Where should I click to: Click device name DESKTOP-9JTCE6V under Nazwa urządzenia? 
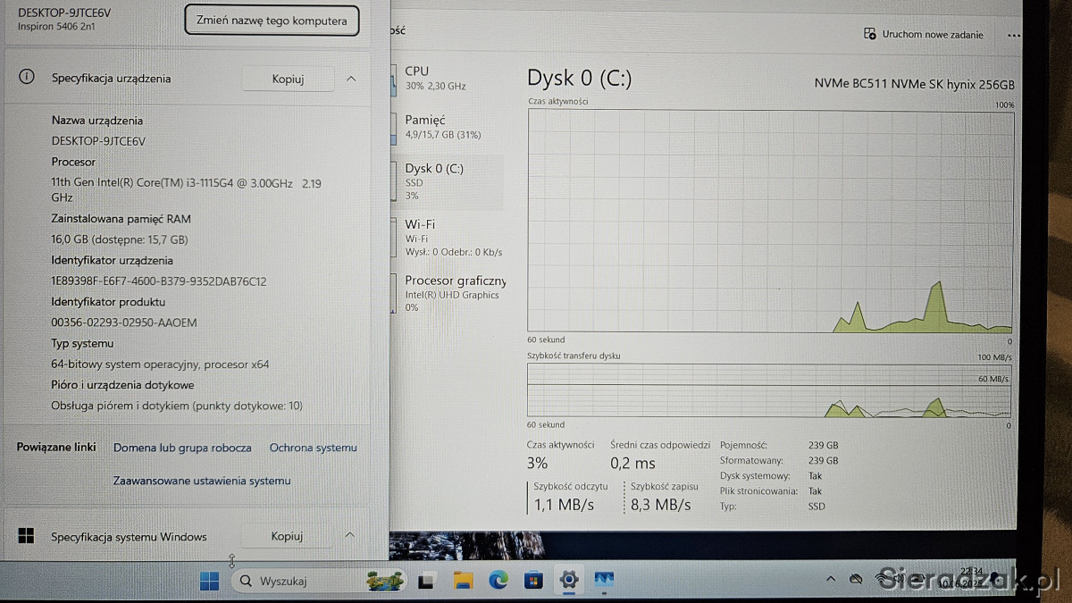(98, 141)
